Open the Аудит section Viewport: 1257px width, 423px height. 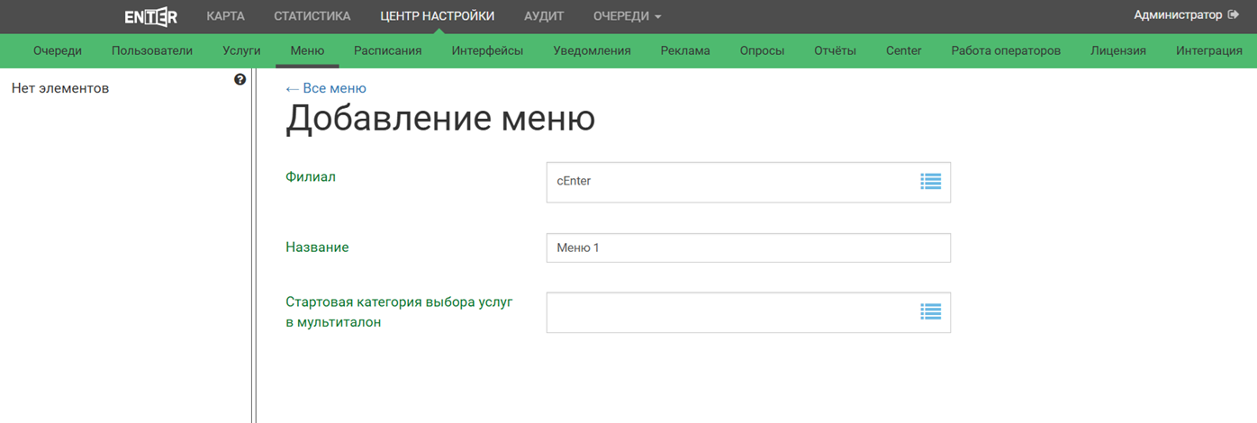[x=543, y=16]
